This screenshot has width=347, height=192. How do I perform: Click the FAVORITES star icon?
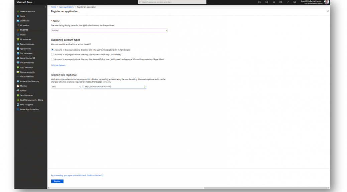click(18, 30)
